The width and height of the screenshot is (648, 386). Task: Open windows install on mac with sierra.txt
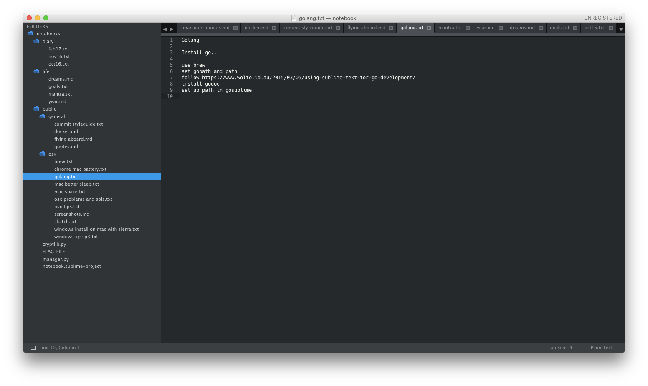click(96, 229)
